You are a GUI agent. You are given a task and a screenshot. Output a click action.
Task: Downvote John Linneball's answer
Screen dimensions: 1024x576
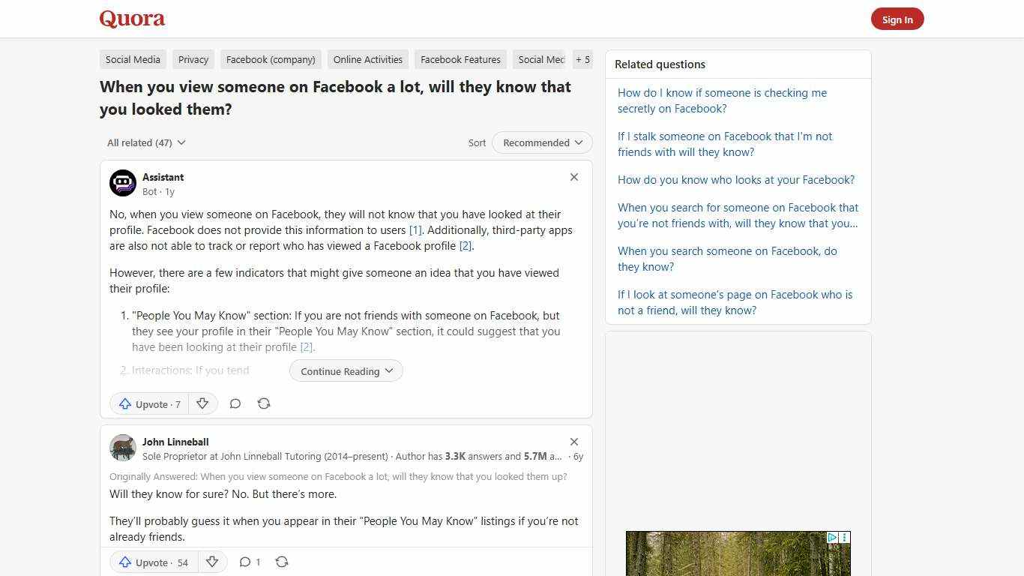click(x=212, y=562)
